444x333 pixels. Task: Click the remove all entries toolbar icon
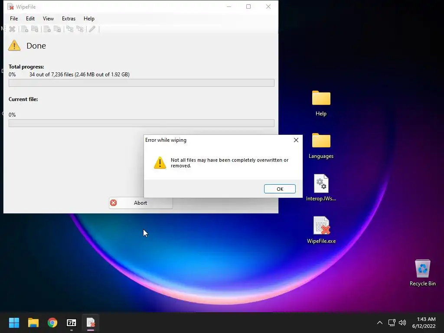coord(57,29)
